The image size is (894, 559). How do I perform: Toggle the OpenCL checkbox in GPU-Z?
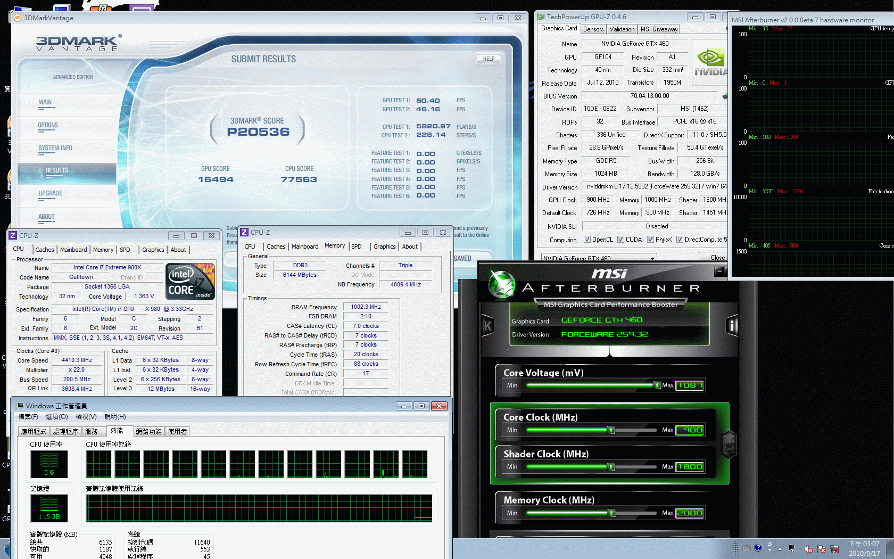(587, 240)
